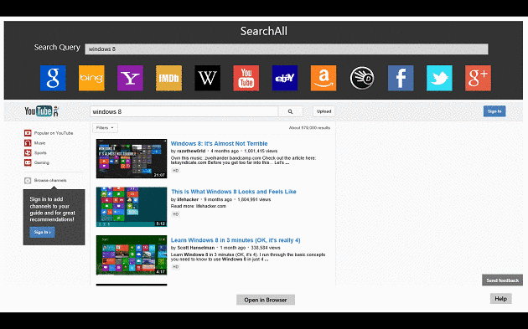
Task: Select the Twitter bird icon
Action: pos(439,78)
